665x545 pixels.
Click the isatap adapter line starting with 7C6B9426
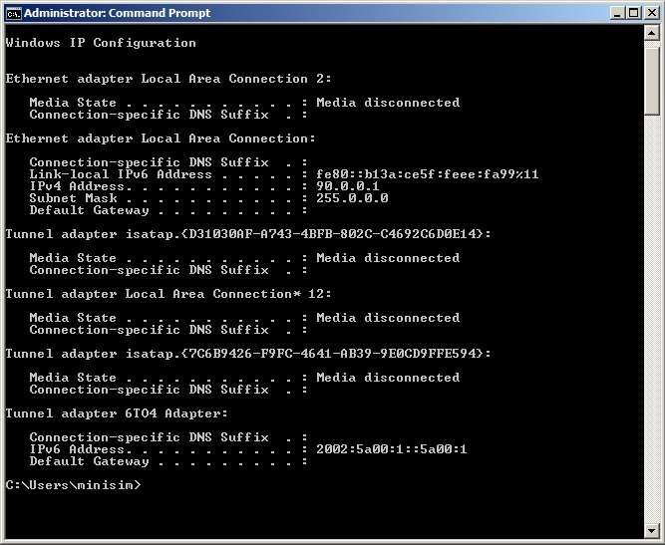click(x=248, y=354)
